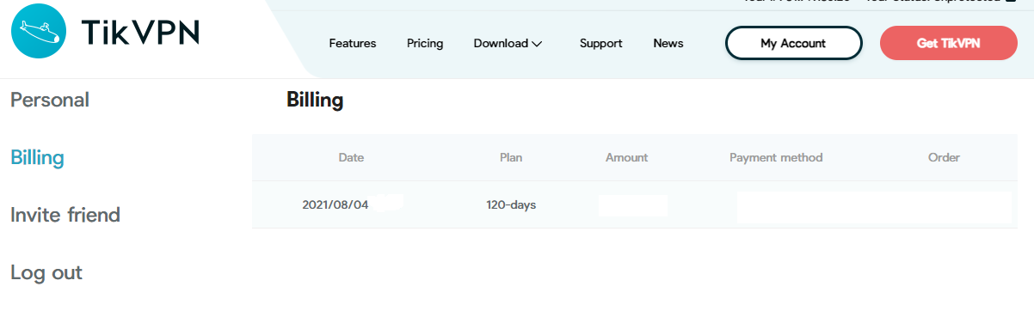The height and width of the screenshot is (317, 1034).
Task: Click the TikVPN submarine logo icon
Action: tap(39, 30)
